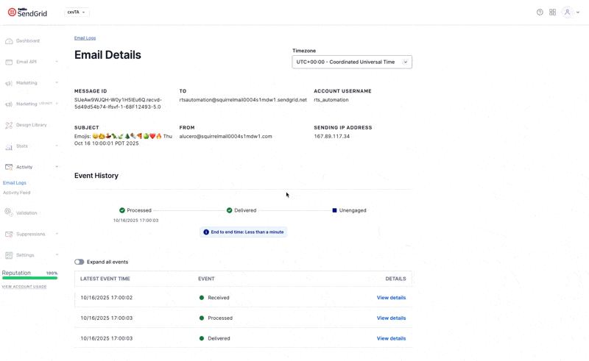Select Activity Feed in the sidebar

pos(17,193)
